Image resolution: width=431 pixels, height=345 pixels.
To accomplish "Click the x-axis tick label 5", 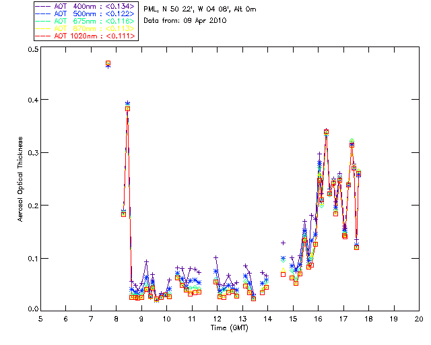I will click(x=40, y=319).
